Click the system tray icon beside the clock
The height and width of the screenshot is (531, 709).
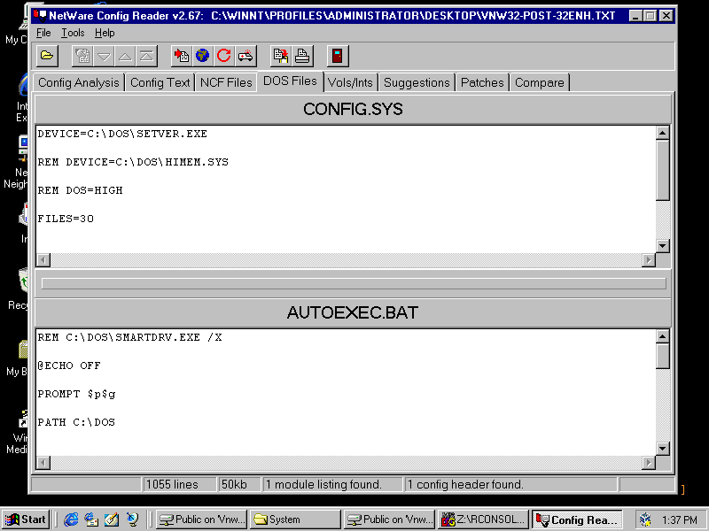click(x=646, y=519)
